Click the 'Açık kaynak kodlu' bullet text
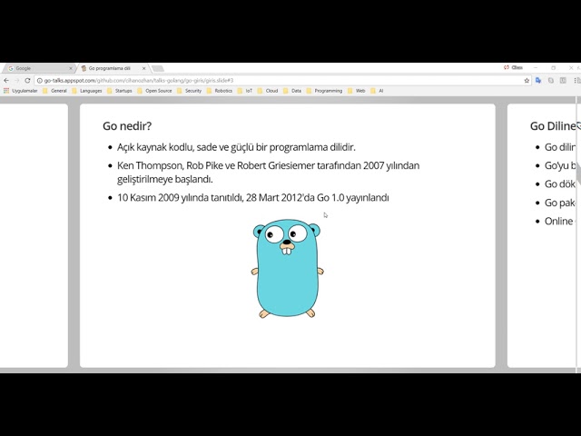581x436 pixels. point(236,147)
